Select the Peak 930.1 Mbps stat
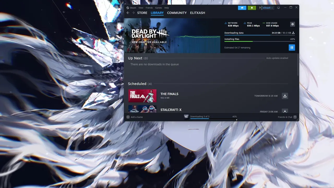 [x=252, y=24]
